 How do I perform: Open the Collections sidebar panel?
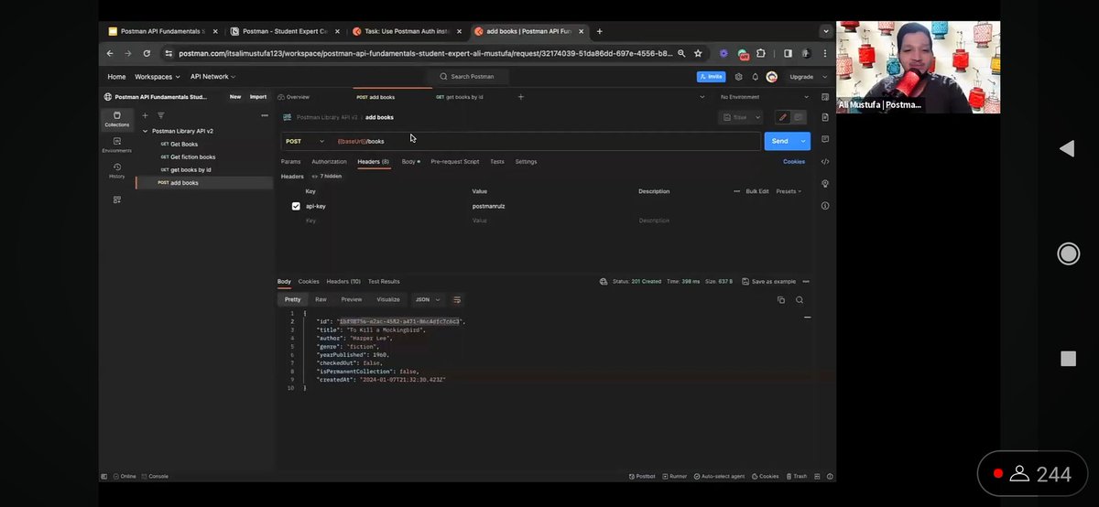click(117, 119)
